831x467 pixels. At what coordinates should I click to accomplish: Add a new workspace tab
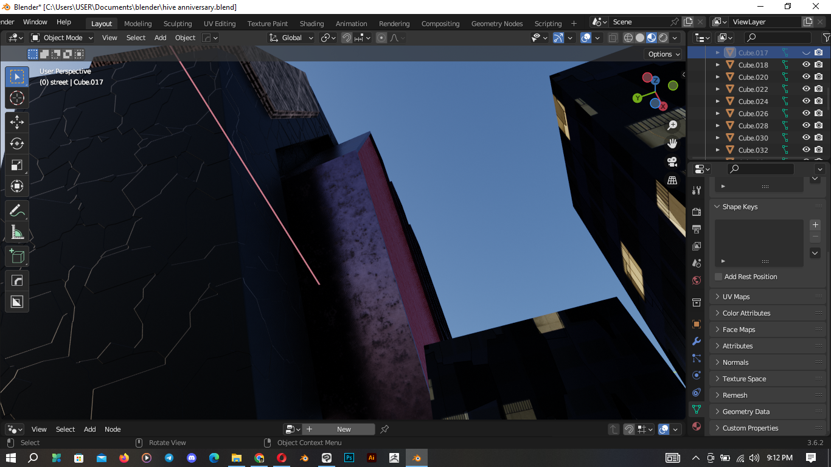click(x=574, y=24)
